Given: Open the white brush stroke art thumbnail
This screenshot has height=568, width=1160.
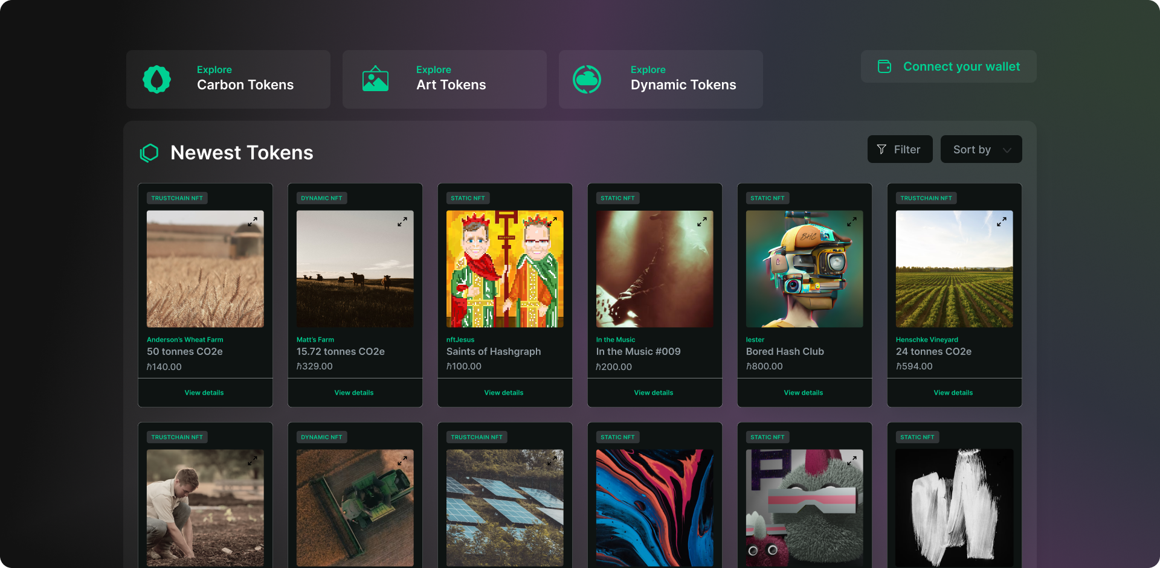Looking at the screenshot, I should [955, 508].
